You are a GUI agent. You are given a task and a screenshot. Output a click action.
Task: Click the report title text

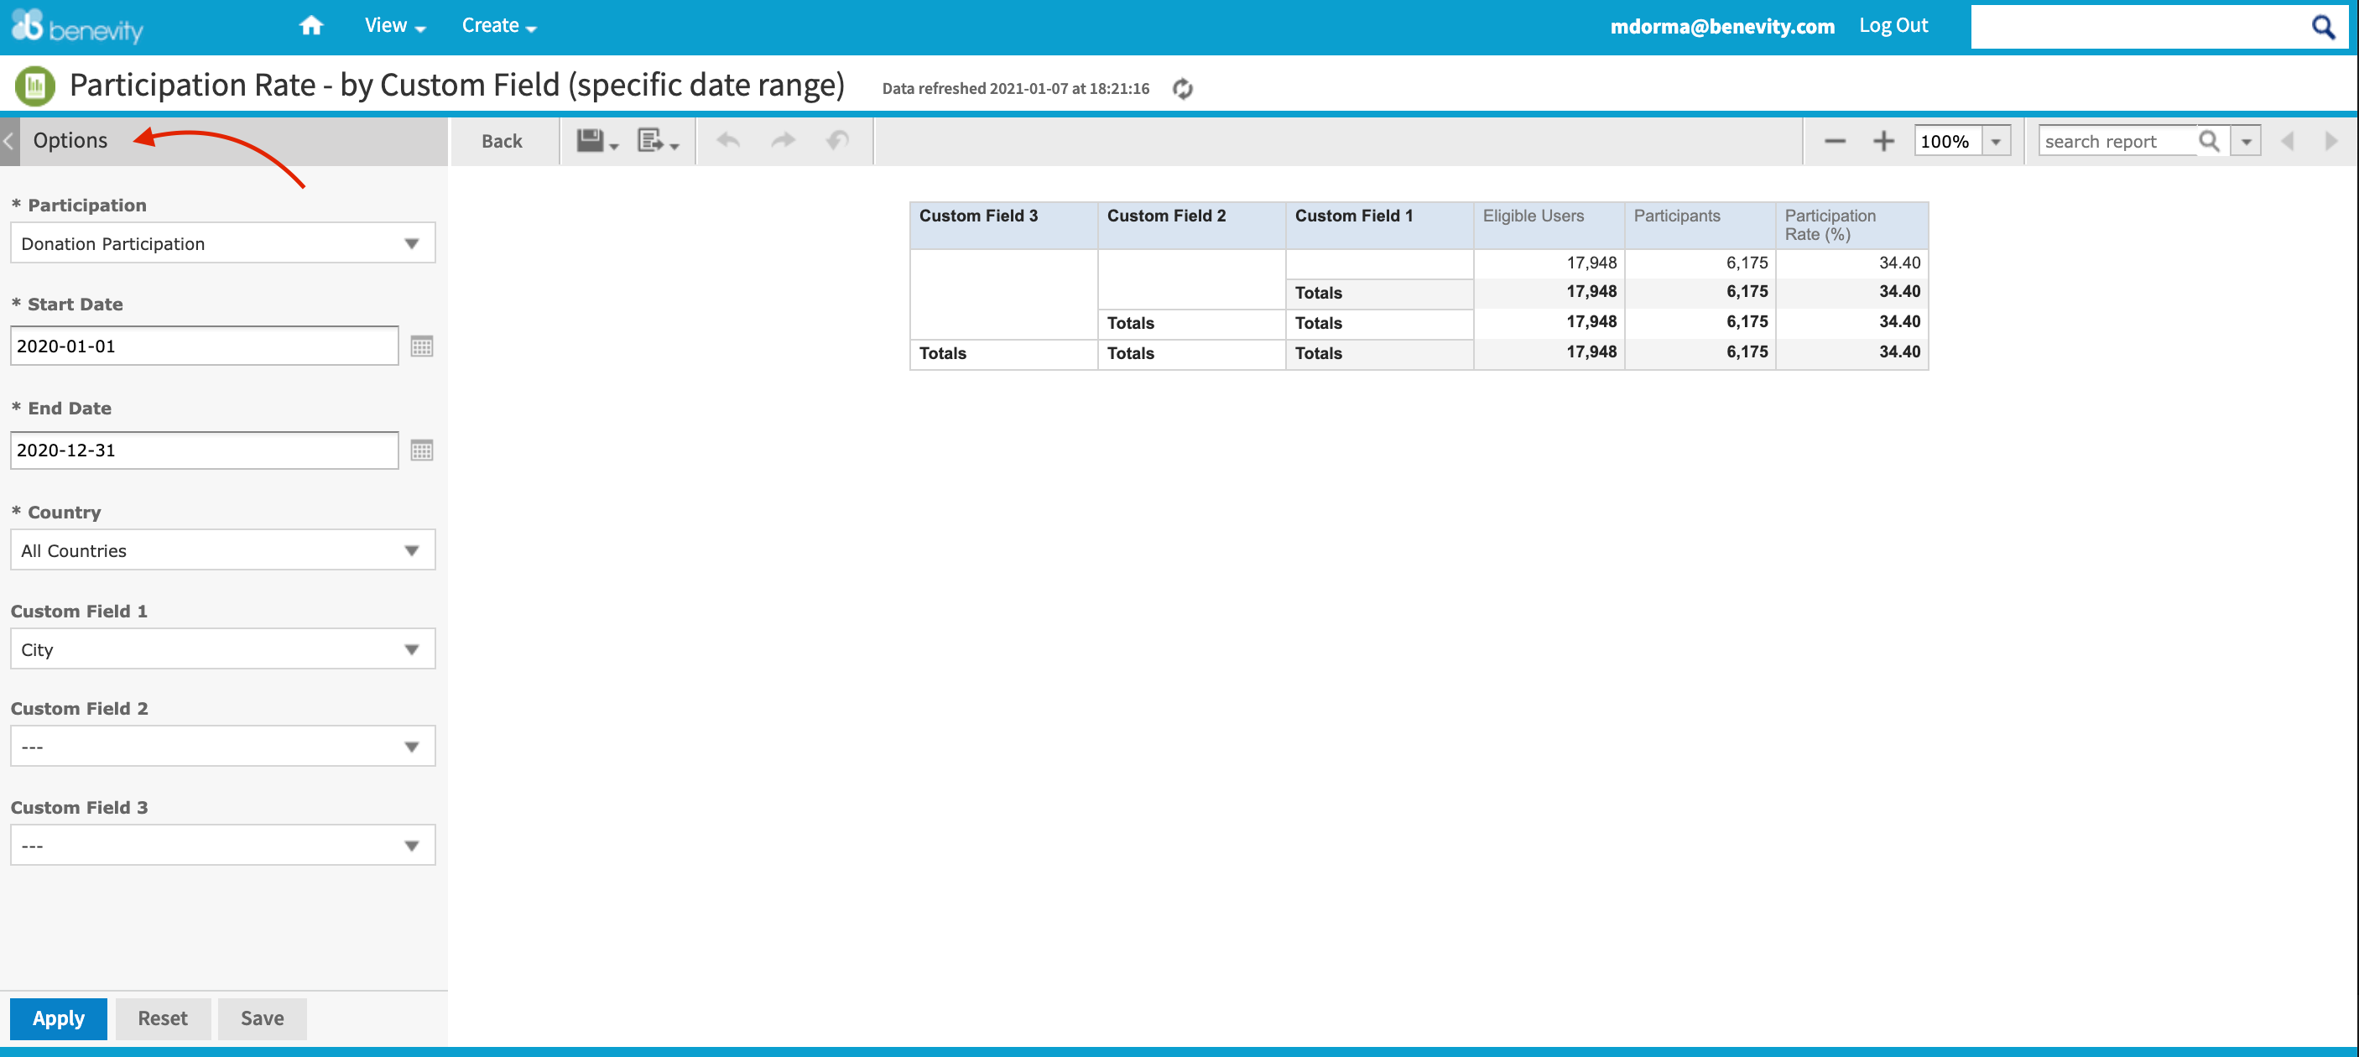point(457,86)
